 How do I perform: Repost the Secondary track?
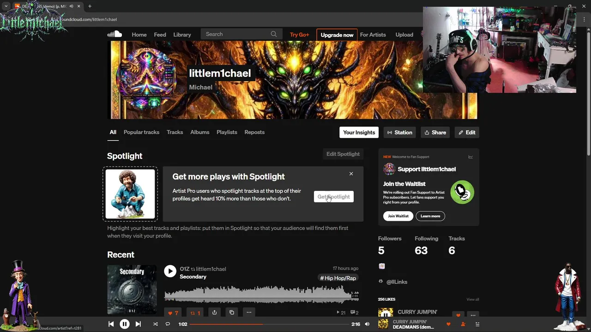195,313
